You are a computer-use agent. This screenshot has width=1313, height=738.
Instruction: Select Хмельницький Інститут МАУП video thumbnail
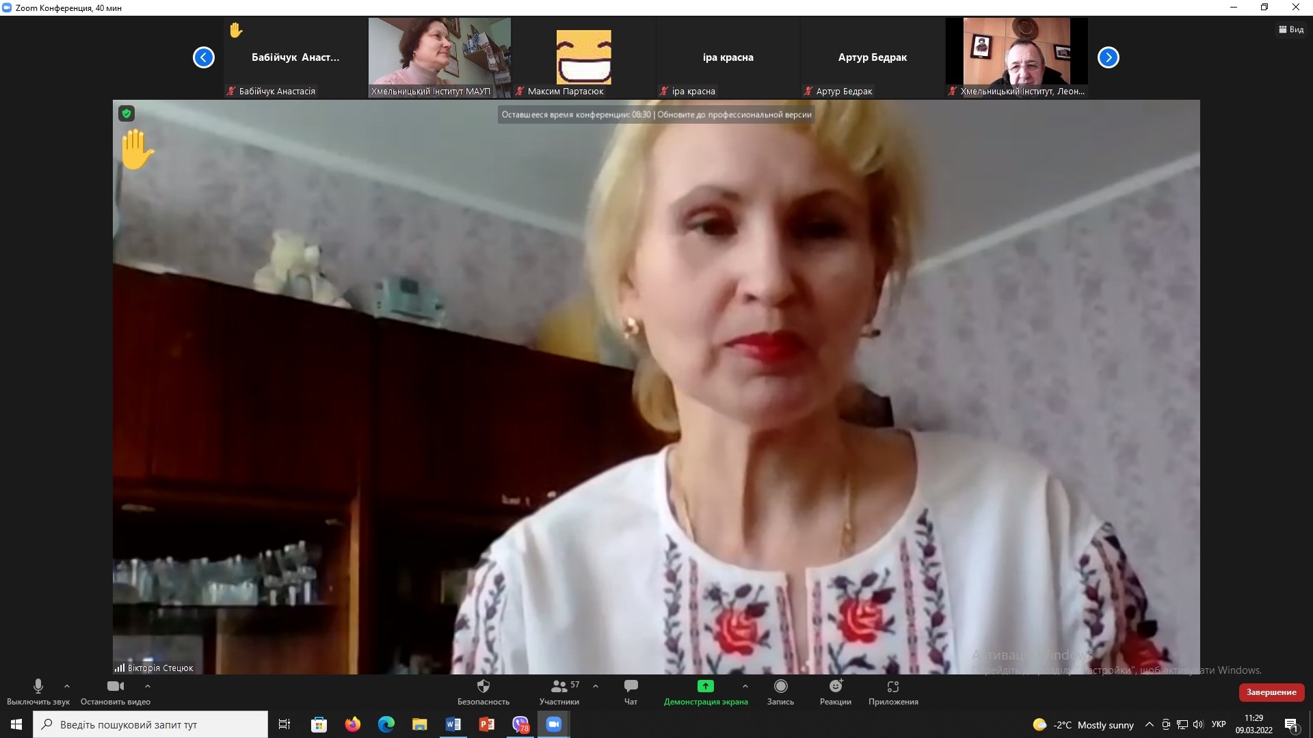[439, 57]
